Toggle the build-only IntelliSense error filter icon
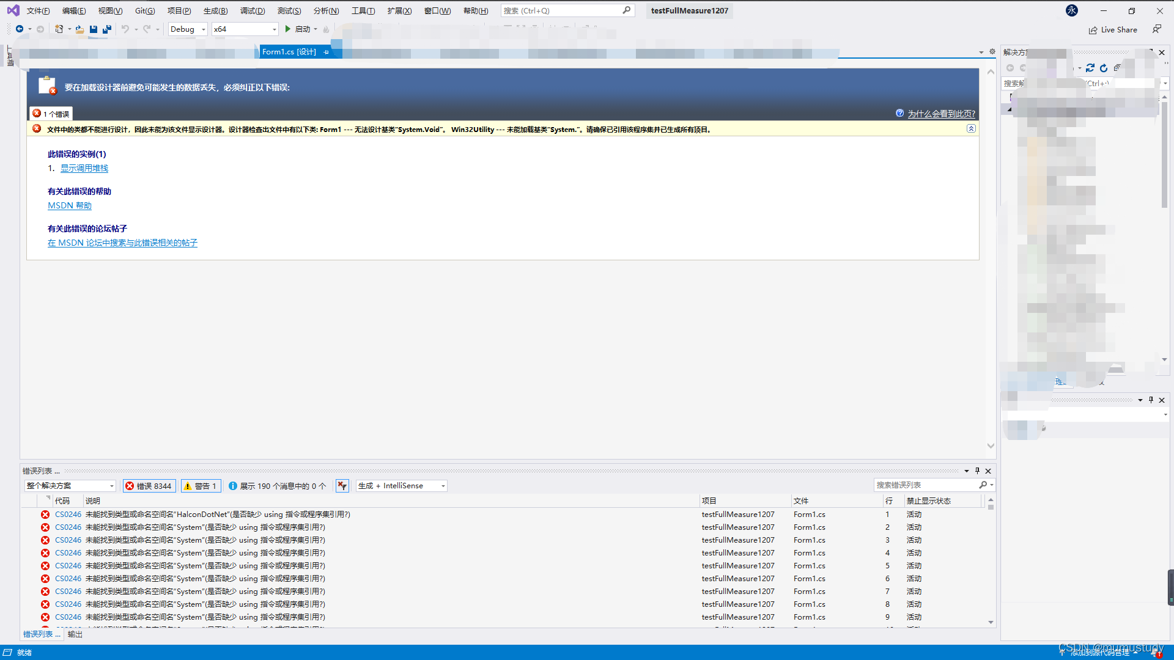The height and width of the screenshot is (660, 1174). click(x=342, y=486)
